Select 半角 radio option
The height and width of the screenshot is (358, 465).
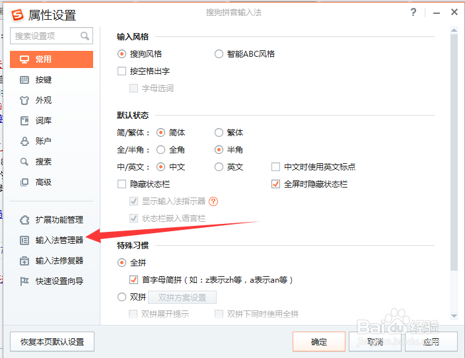coord(219,150)
